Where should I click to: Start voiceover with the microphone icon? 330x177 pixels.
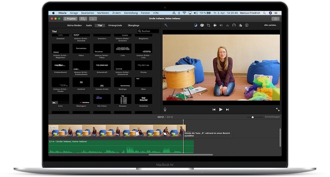[165, 109]
